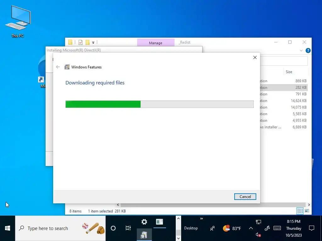Click the Desktop toolbar label
This screenshot has height=241, width=322.
(x=191, y=228)
